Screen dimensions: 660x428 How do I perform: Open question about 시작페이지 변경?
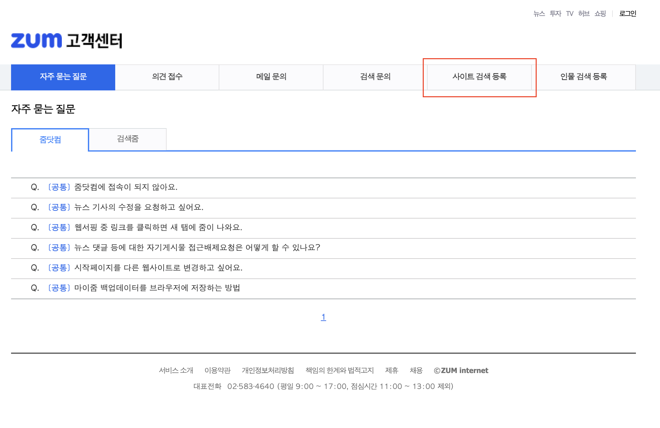[x=158, y=268]
